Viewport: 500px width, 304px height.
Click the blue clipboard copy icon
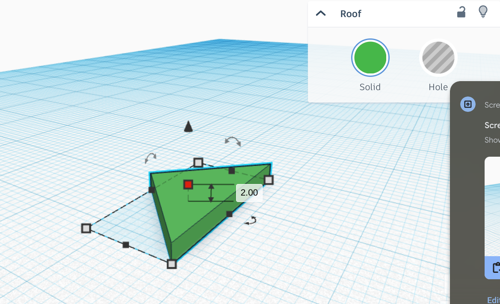tap(497, 268)
